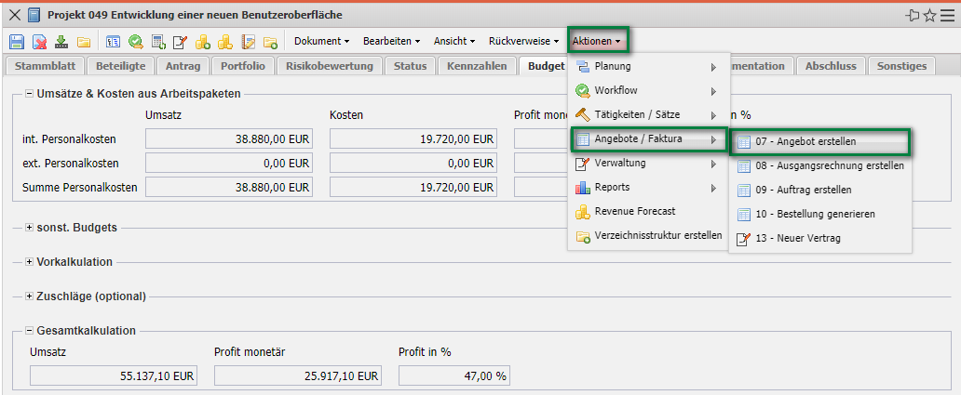Click the Profit monetär field 25.917,10 EUR

pos(298,376)
